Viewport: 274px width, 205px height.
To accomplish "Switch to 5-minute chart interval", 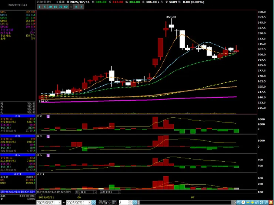I will (x=45, y=7).
